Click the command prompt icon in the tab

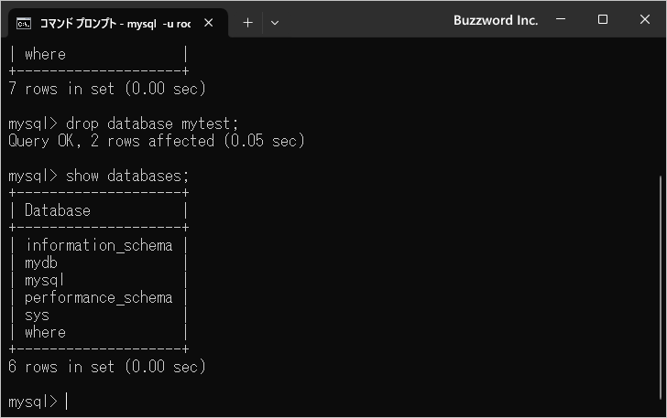[x=25, y=23]
